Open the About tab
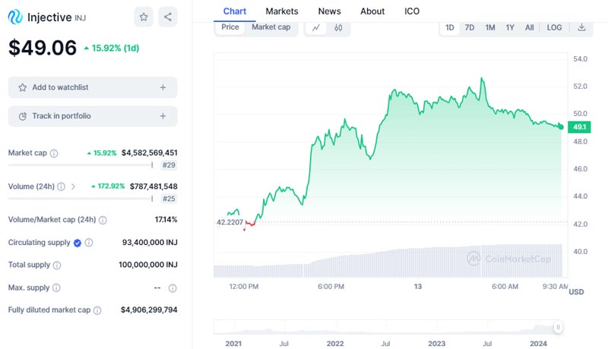Image resolution: width=608 pixels, height=349 pixels. (x=372, y=11)
